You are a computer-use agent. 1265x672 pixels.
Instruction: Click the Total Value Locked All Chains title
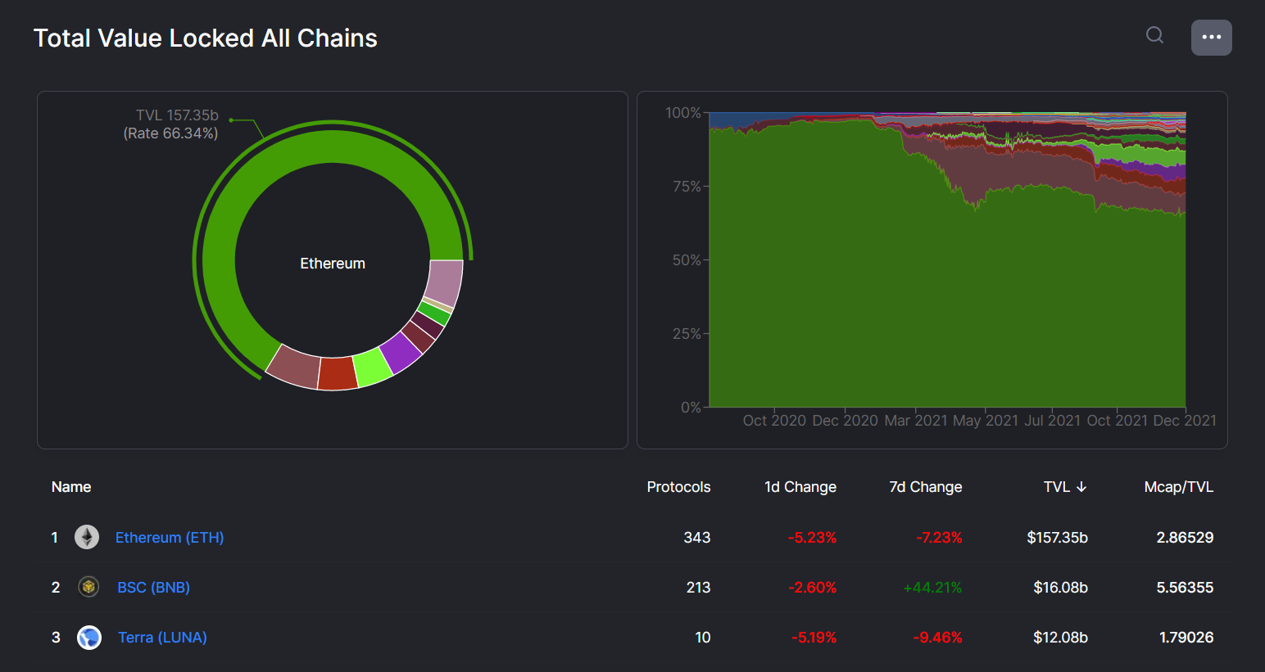tap(206, 38)
